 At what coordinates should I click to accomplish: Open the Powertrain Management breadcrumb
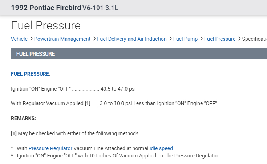tap(62, 39)
